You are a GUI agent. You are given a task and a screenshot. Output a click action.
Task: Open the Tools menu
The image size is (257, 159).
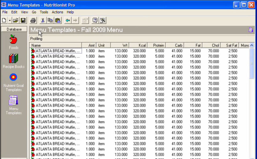44,12
